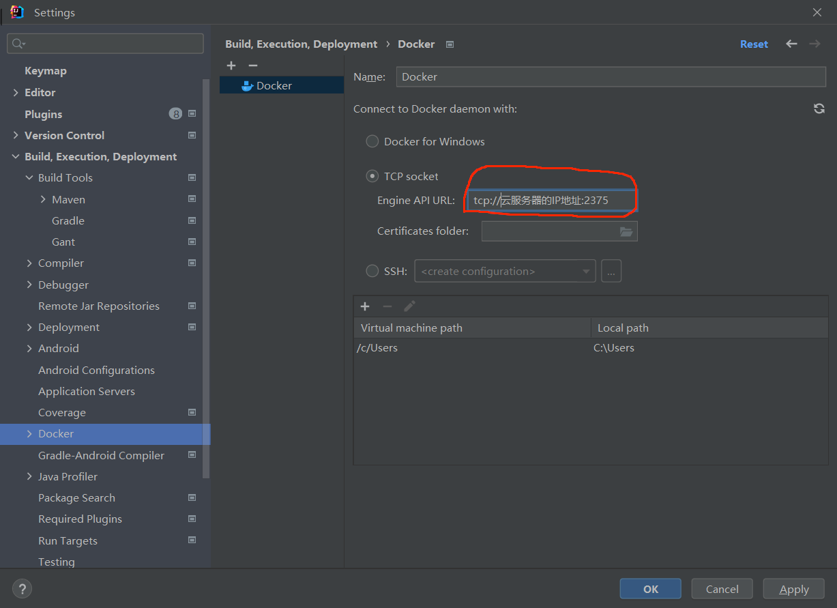
Task: Remove selected Docker configuration with minus
Action: point(253,66)
